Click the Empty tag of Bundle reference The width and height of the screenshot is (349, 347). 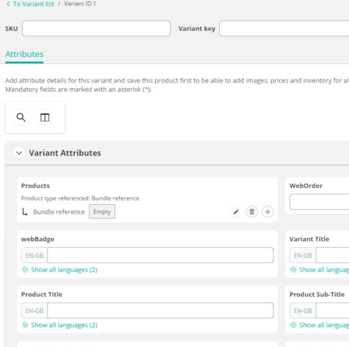click(x=102, y=212)
